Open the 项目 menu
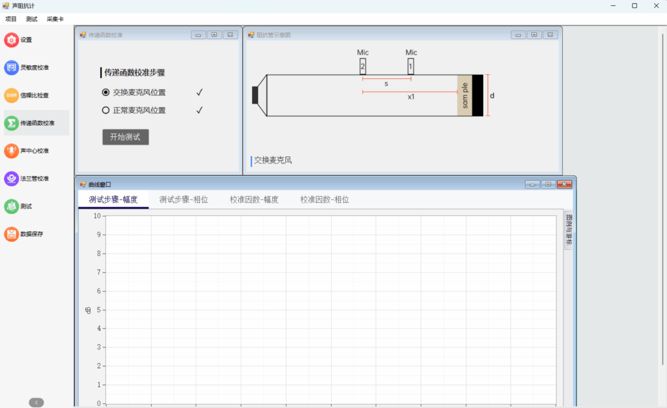667x408 pixels. coord(11,19)
